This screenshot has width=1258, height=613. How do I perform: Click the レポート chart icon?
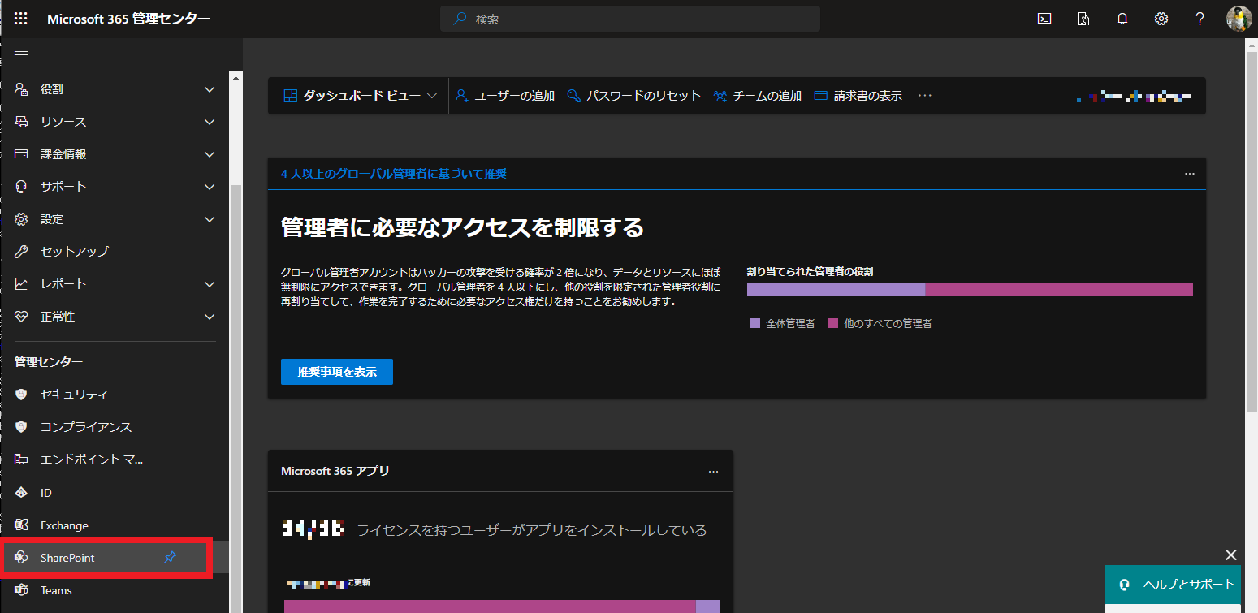(x=22, y=284)
